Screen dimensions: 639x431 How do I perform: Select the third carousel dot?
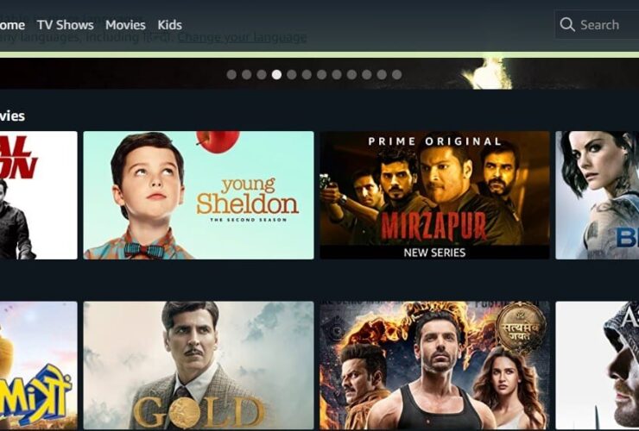[262, 74]
